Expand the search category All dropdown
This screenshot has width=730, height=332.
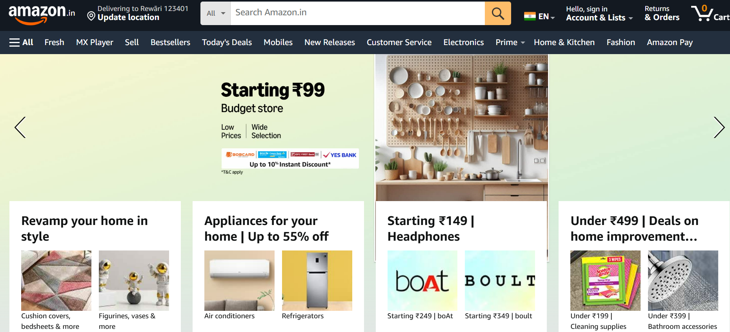point(215,13)
